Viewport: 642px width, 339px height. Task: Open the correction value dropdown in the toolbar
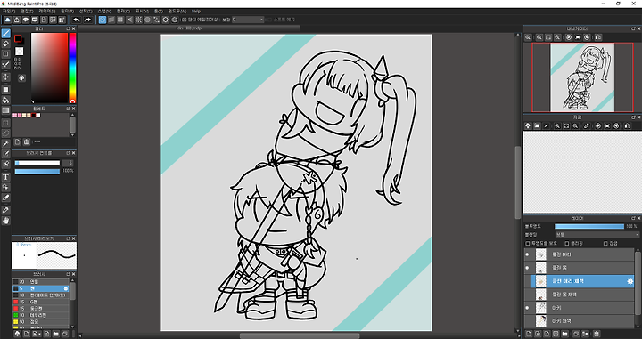coord(249,20)
